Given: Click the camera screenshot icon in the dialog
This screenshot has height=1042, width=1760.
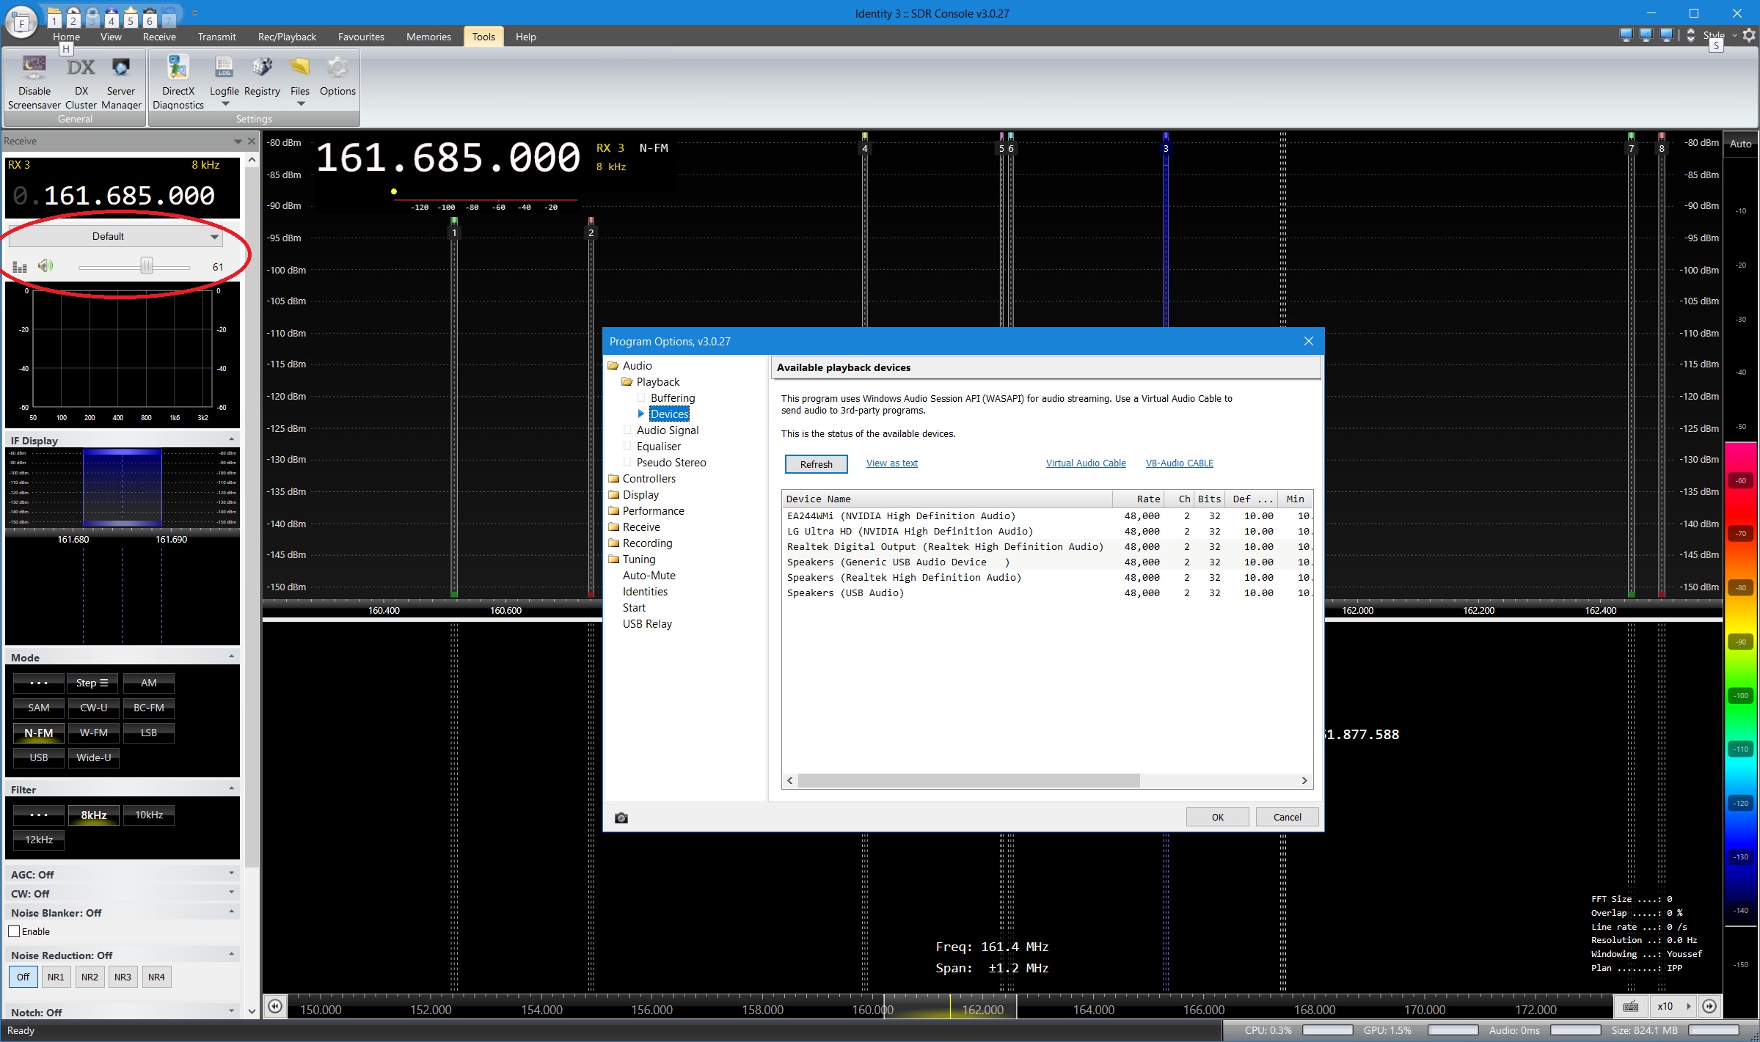Looking at the screenshot, I should click(621, 818).
